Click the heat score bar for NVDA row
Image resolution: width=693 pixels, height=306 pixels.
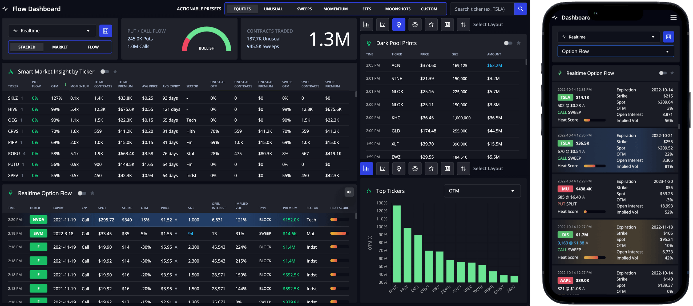click(340, 220)
